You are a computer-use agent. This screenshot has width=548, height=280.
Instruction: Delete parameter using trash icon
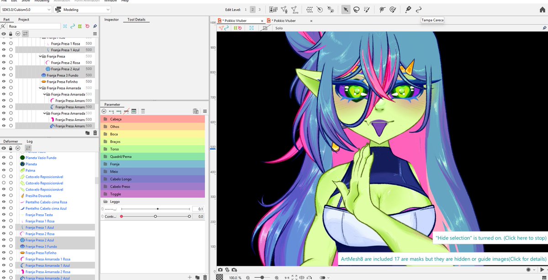click(x=205, y=277)
